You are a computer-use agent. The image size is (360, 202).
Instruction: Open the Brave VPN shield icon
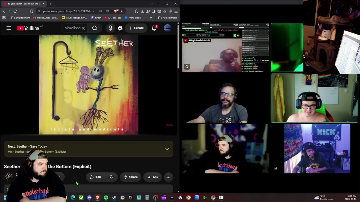170,11
